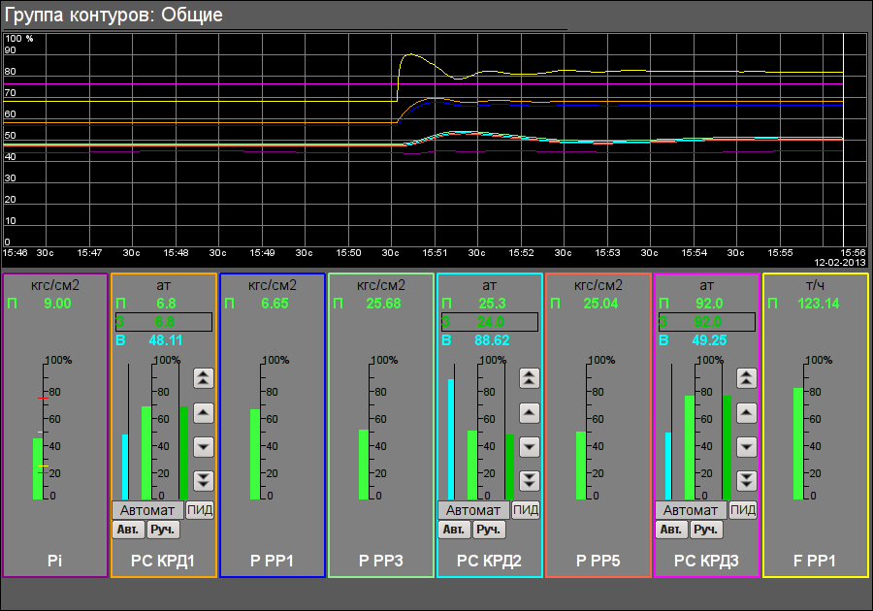The height and width of the screenshot is (611, 873).
Task: Click the Р РР5 green bar gauge
Action: click(581, 466)
